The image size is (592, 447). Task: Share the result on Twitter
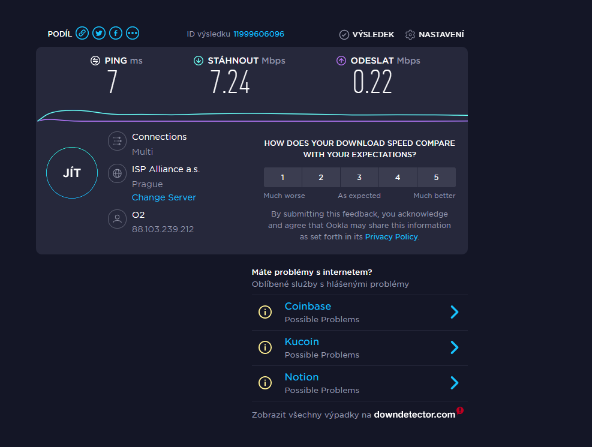[99, 34]
